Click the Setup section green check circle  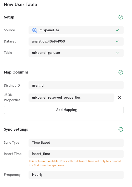click(121, 17)
